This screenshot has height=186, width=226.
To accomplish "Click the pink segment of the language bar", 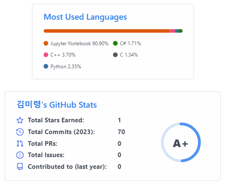I will [173, 31].
